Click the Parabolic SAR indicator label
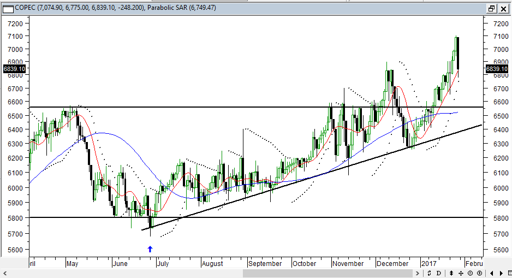 pyautogui.click(x=182, y=8)
